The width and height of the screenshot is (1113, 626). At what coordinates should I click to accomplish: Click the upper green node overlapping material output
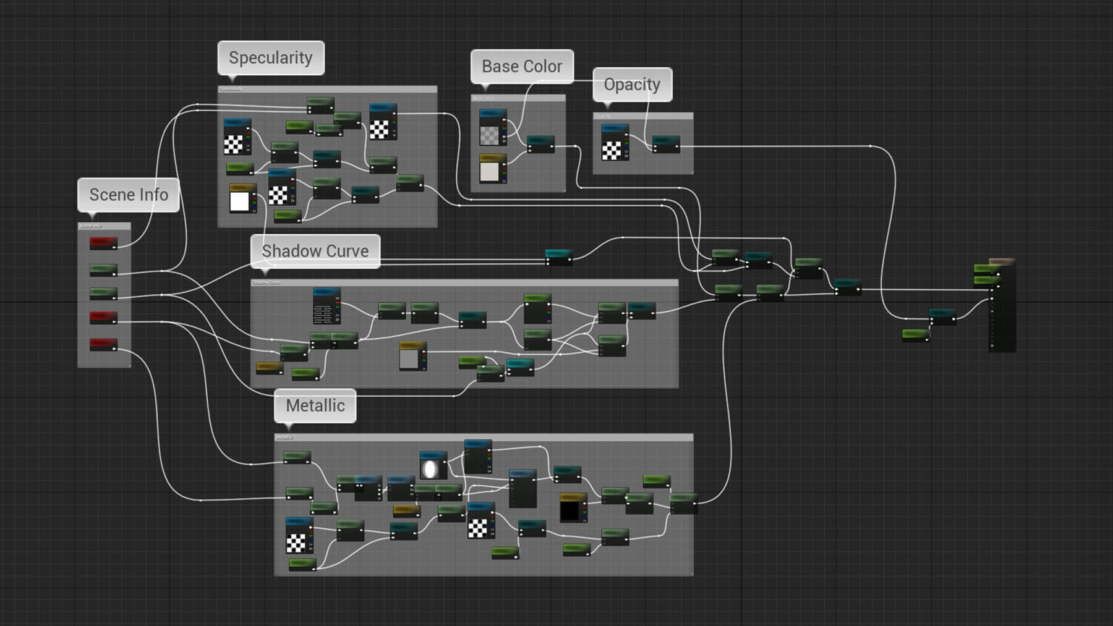click(987, 269)
